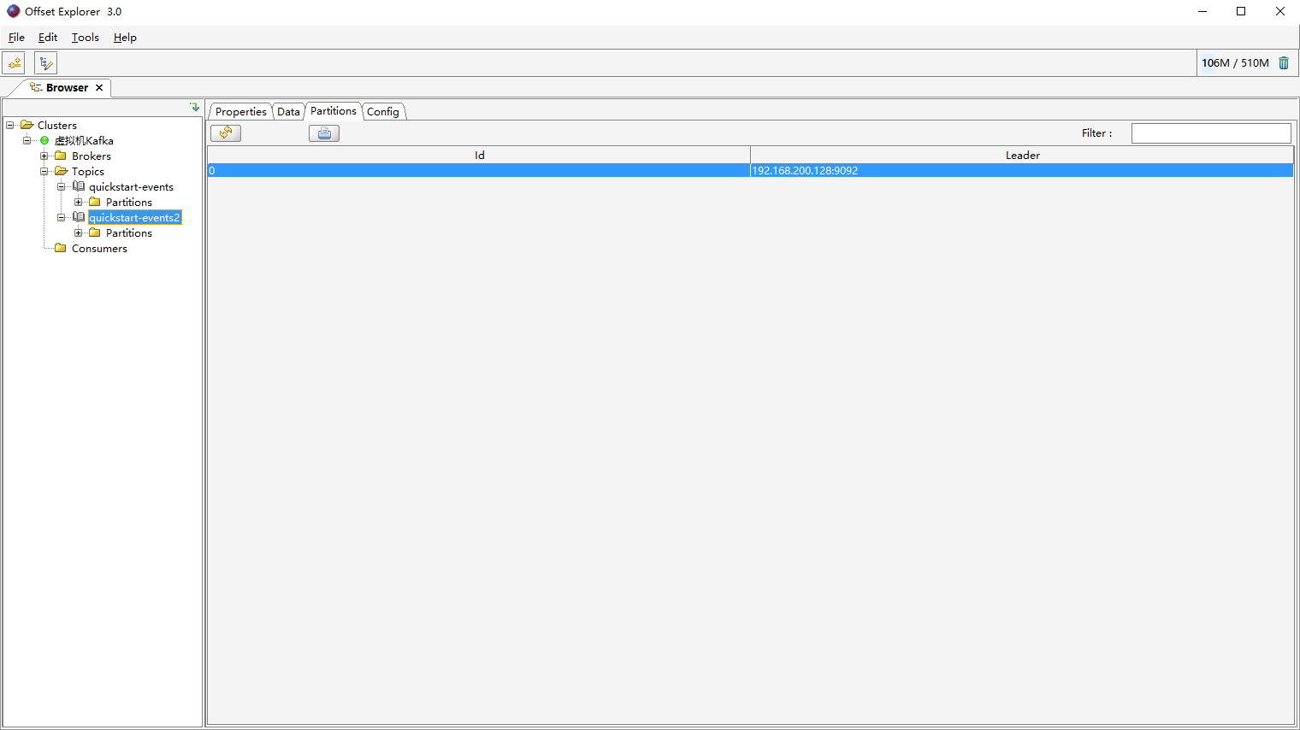The height and width of the screenshot is (730, 1300).
Task: Select the Brokers tree label
Action: point(92,156)
